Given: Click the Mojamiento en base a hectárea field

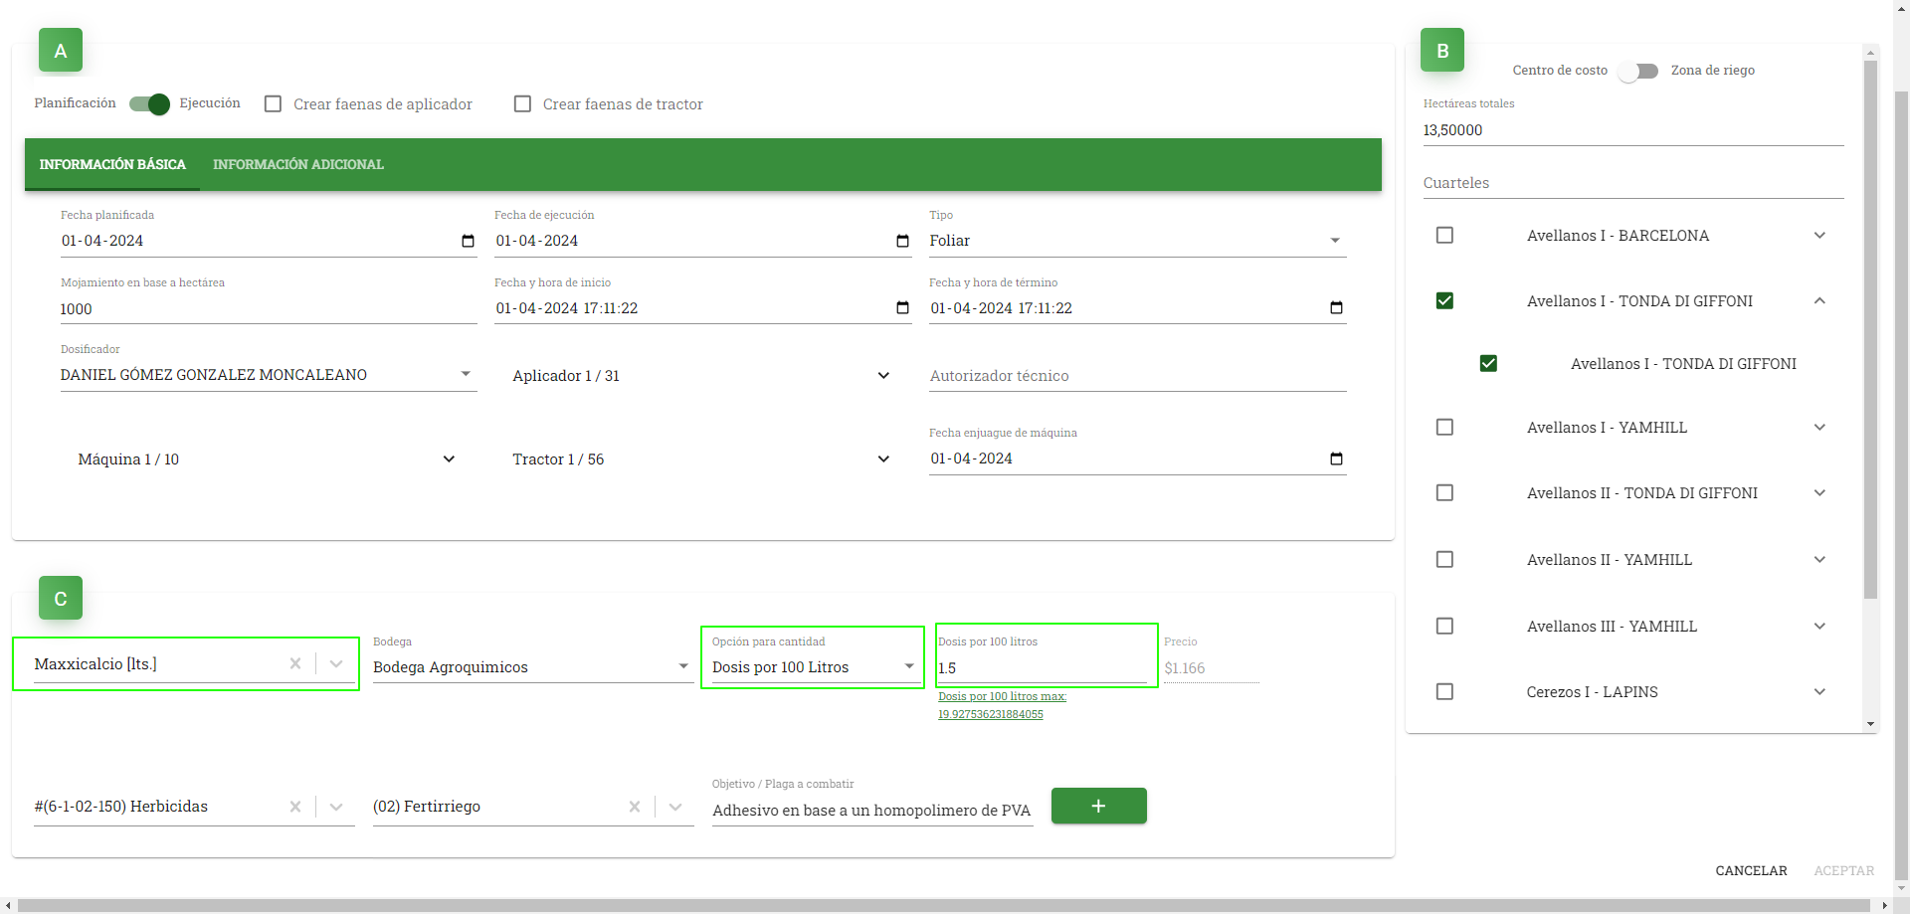Looking at the screenshot, I should [x=268, y=309].
